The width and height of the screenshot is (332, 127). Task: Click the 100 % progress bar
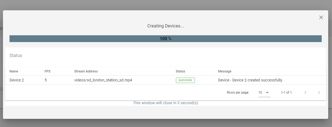[165, 39]
